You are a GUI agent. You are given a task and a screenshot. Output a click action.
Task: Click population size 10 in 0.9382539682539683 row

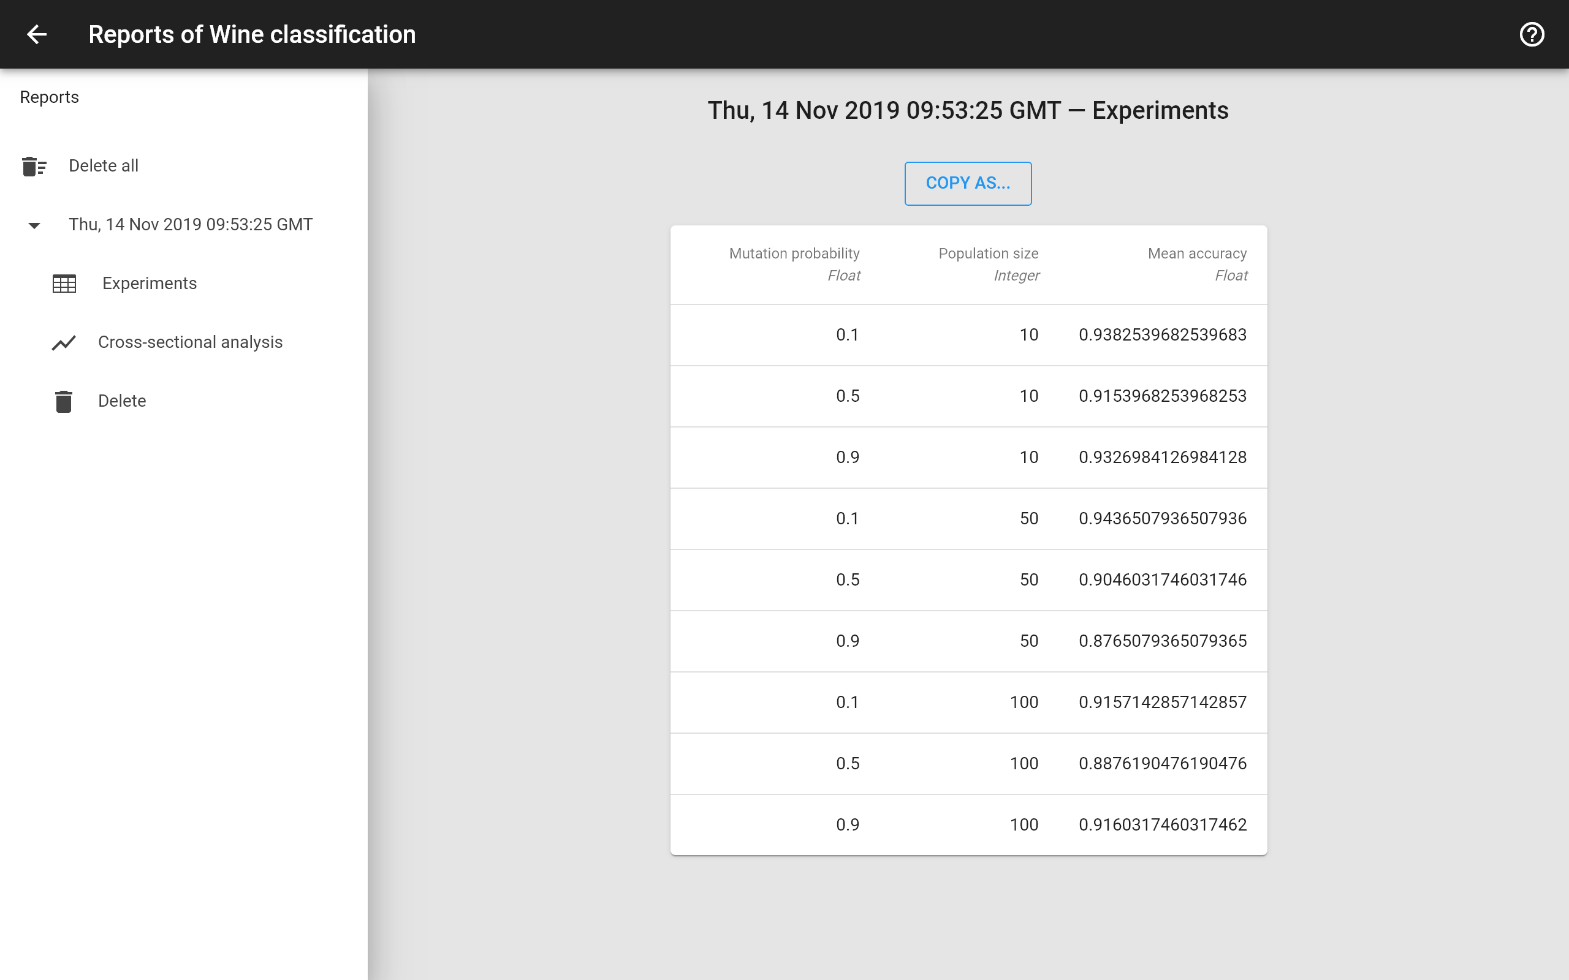pyautogui.click(x=1029, y=335)
